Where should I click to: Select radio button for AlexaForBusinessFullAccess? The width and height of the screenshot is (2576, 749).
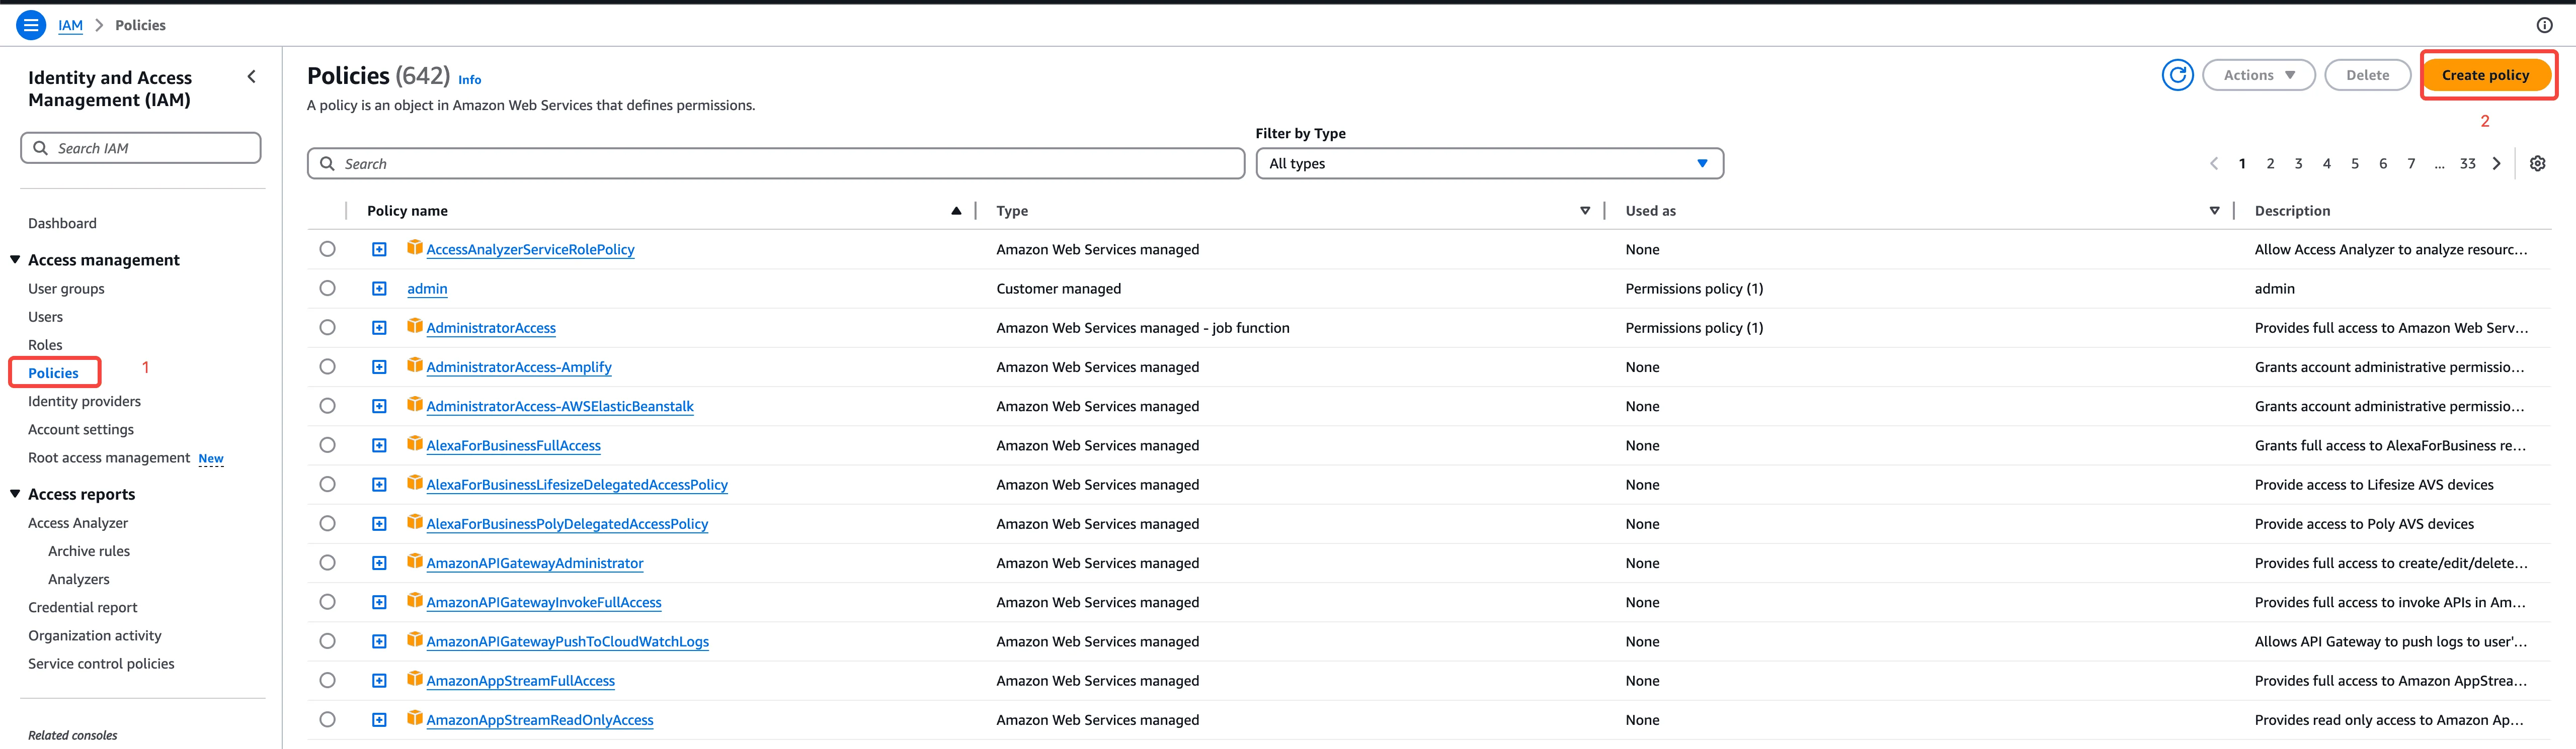(x=327, y=445)
